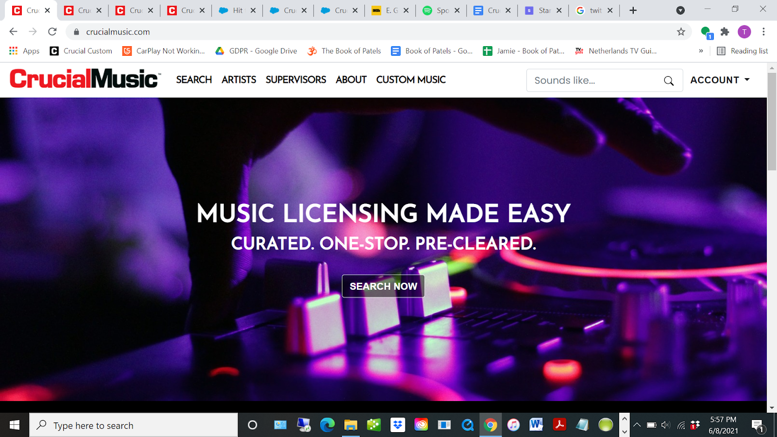The image size is (777, 437).
Task: Open Microsoft Edge from taskbar
Action: pos(327,425)
